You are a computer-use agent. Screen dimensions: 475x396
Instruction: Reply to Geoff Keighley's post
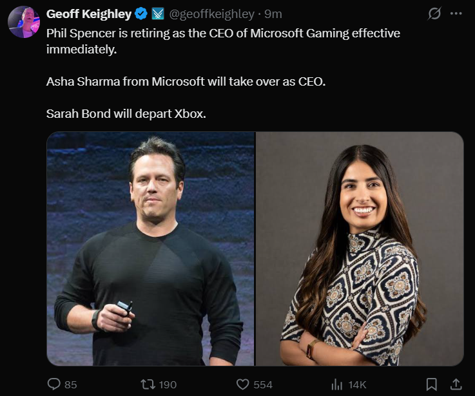coord(54,384)
